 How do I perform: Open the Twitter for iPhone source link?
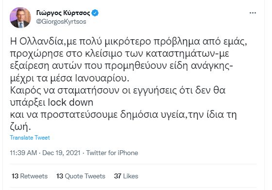tap(112, 153)
